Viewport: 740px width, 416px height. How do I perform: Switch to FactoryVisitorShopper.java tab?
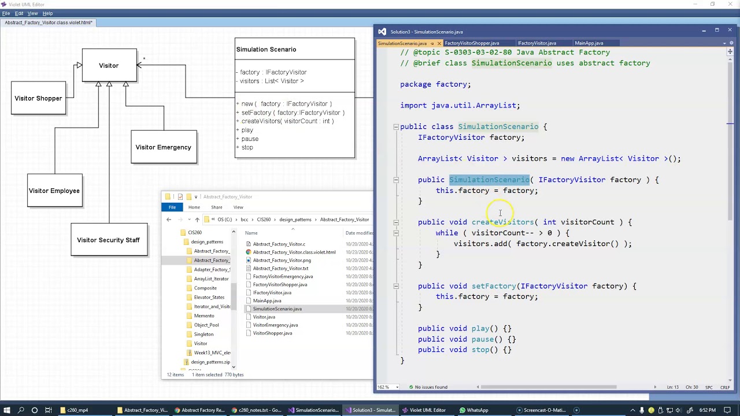(x=472, y=43)
